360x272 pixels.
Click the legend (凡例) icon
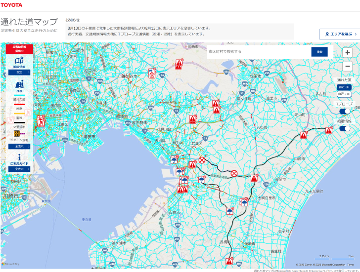19,84
